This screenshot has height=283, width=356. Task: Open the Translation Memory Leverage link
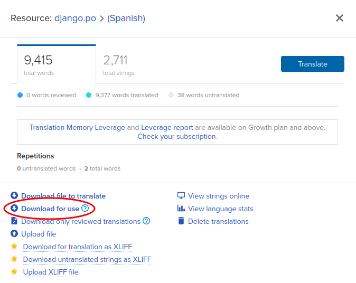77,127
